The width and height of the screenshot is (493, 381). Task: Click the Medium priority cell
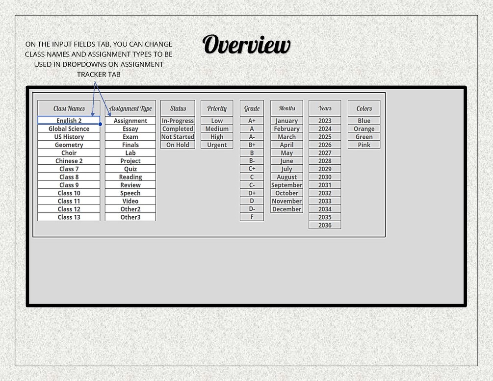click(x=217, y=128)
